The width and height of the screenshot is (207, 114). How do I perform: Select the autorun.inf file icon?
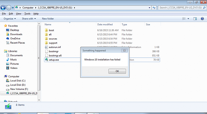pos(46,47)
